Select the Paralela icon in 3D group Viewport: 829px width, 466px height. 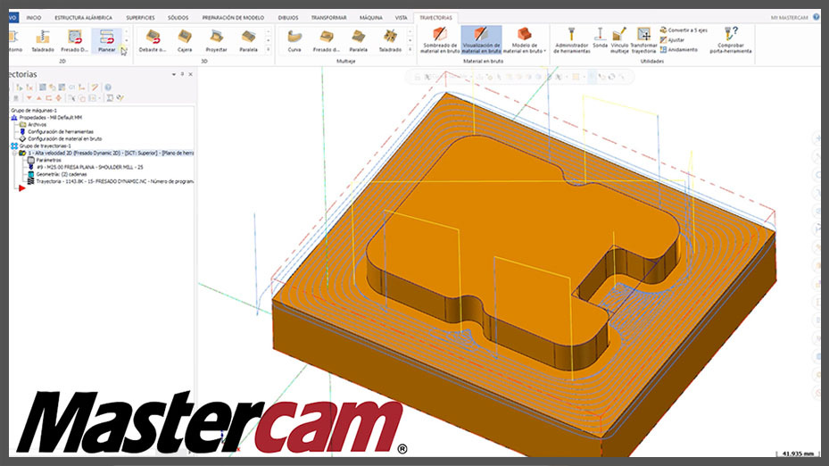248,41
